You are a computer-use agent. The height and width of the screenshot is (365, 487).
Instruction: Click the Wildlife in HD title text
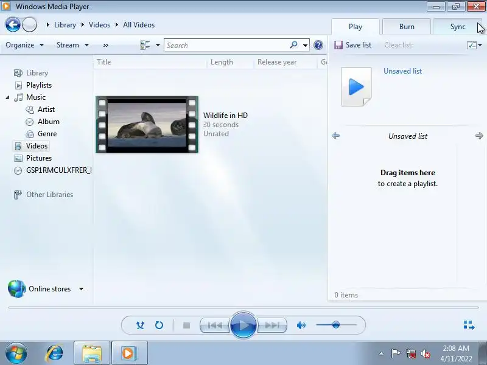click(225, 116)
